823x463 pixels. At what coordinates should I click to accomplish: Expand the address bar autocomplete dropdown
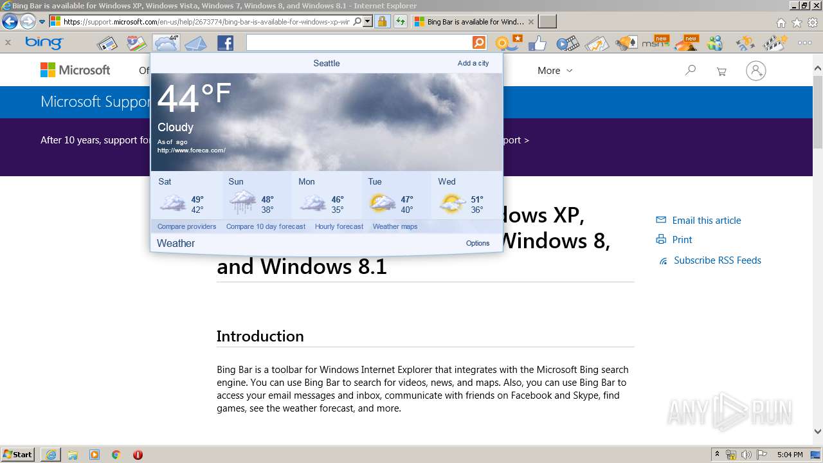coord(368,21)
